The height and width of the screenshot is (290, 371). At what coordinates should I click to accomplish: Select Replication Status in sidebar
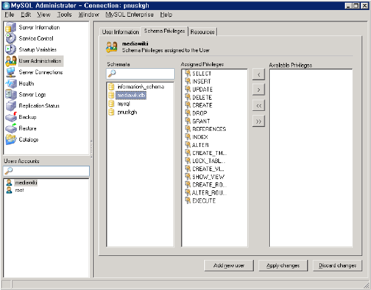click(39, 106)
